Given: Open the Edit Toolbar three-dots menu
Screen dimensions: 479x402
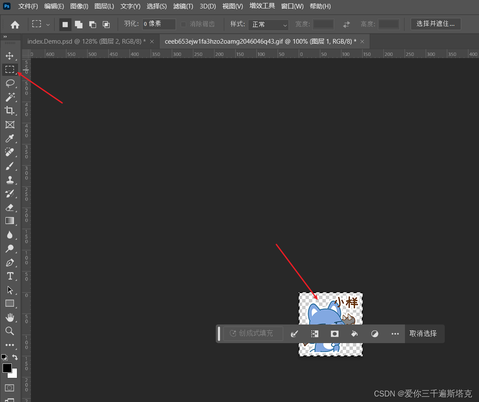Looking at the screenshot, I should 10,345.
